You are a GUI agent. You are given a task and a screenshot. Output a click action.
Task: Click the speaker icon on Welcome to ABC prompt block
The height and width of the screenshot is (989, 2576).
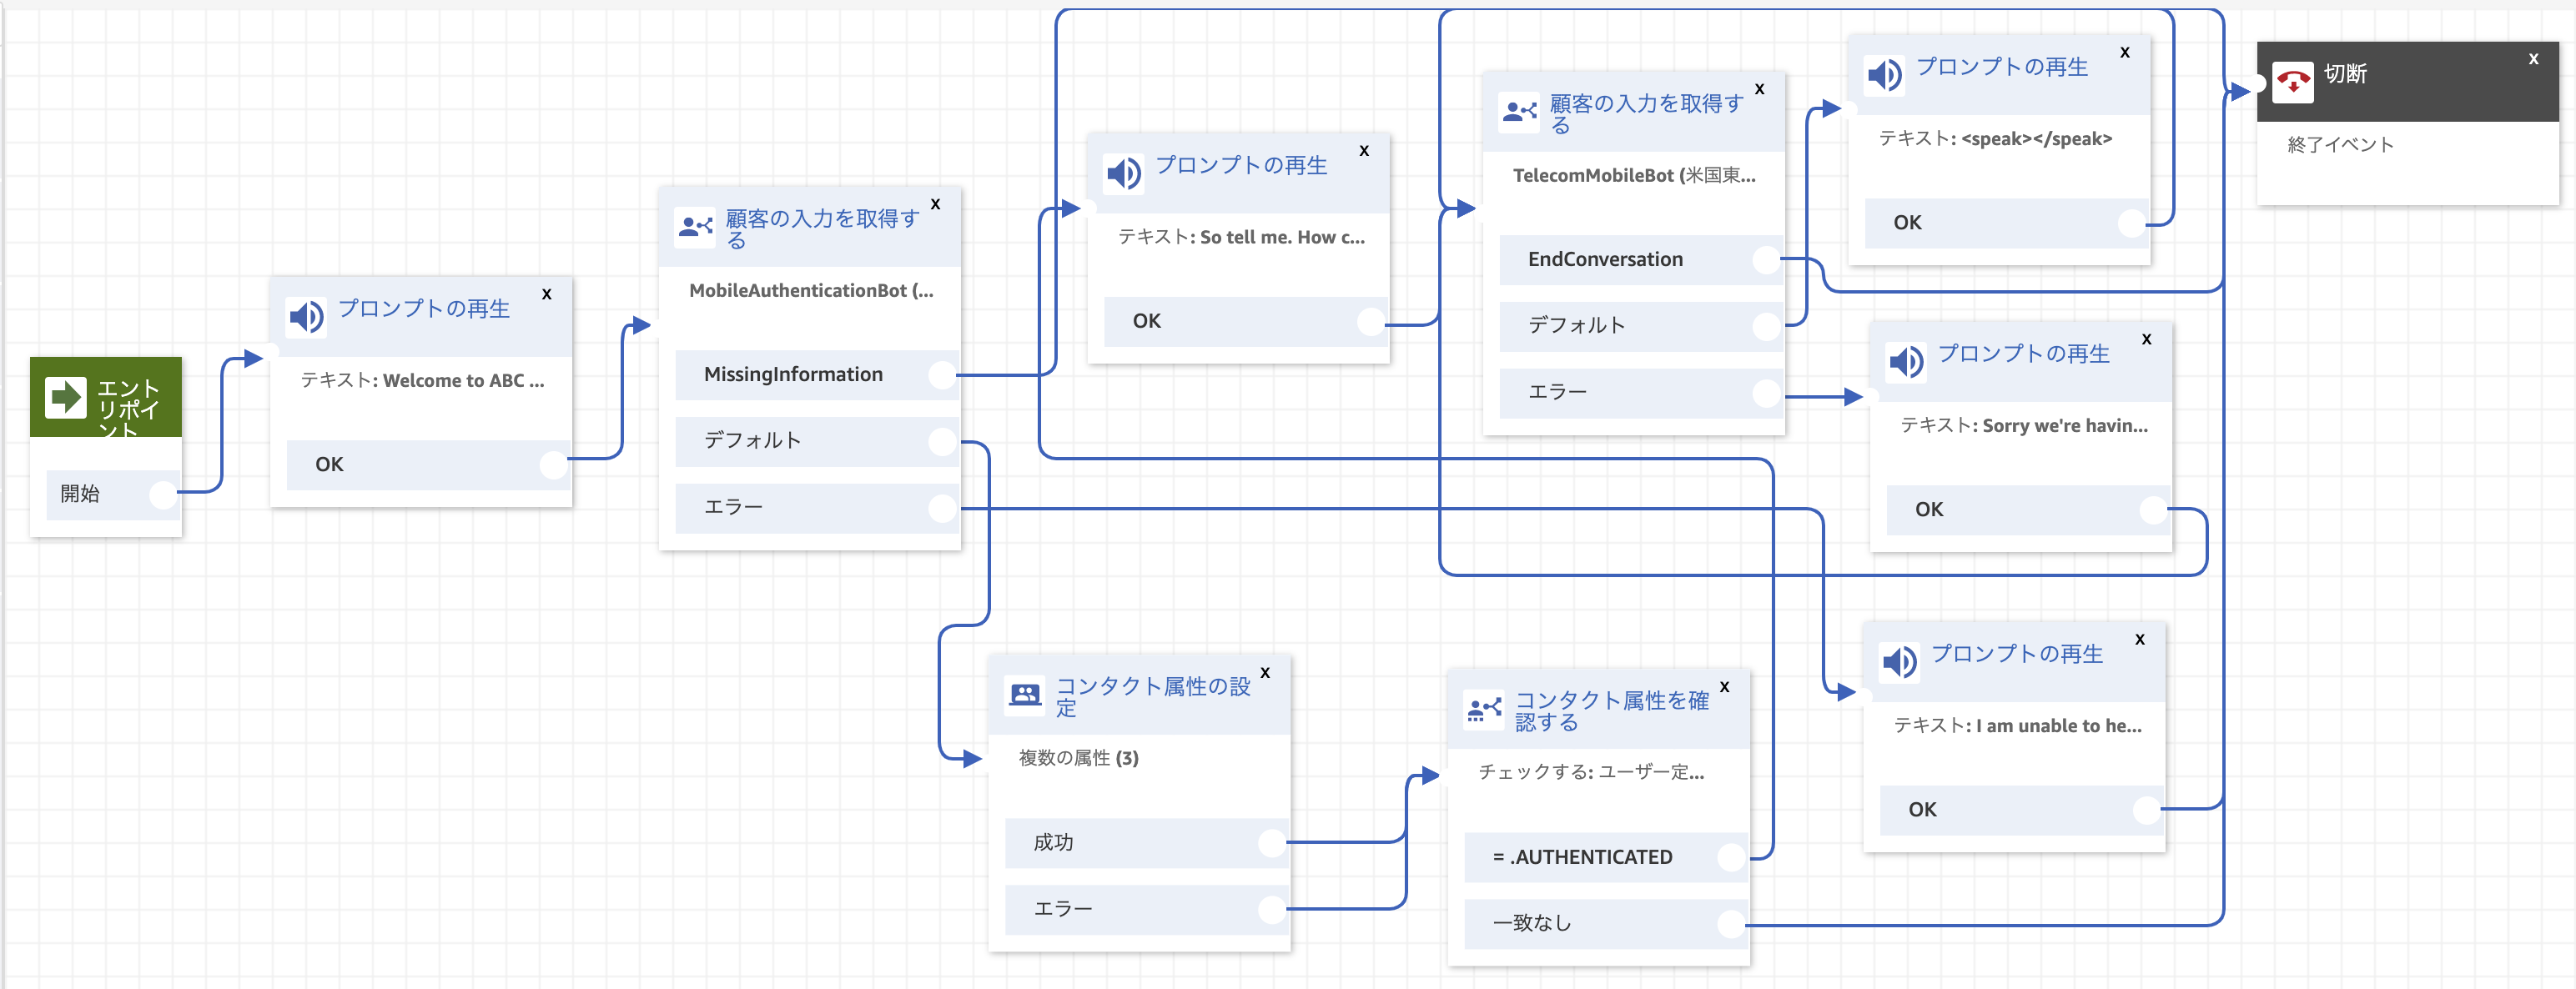tap(306, 317)
